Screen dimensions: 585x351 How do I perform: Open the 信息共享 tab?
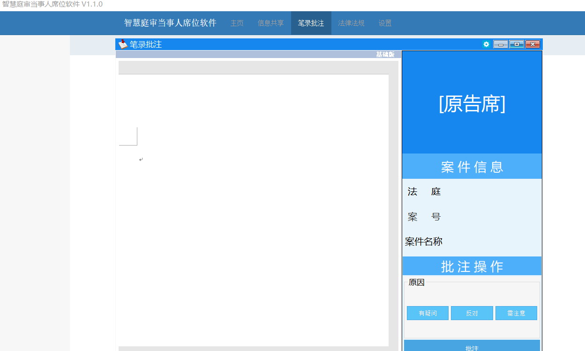tap(270, 23)
